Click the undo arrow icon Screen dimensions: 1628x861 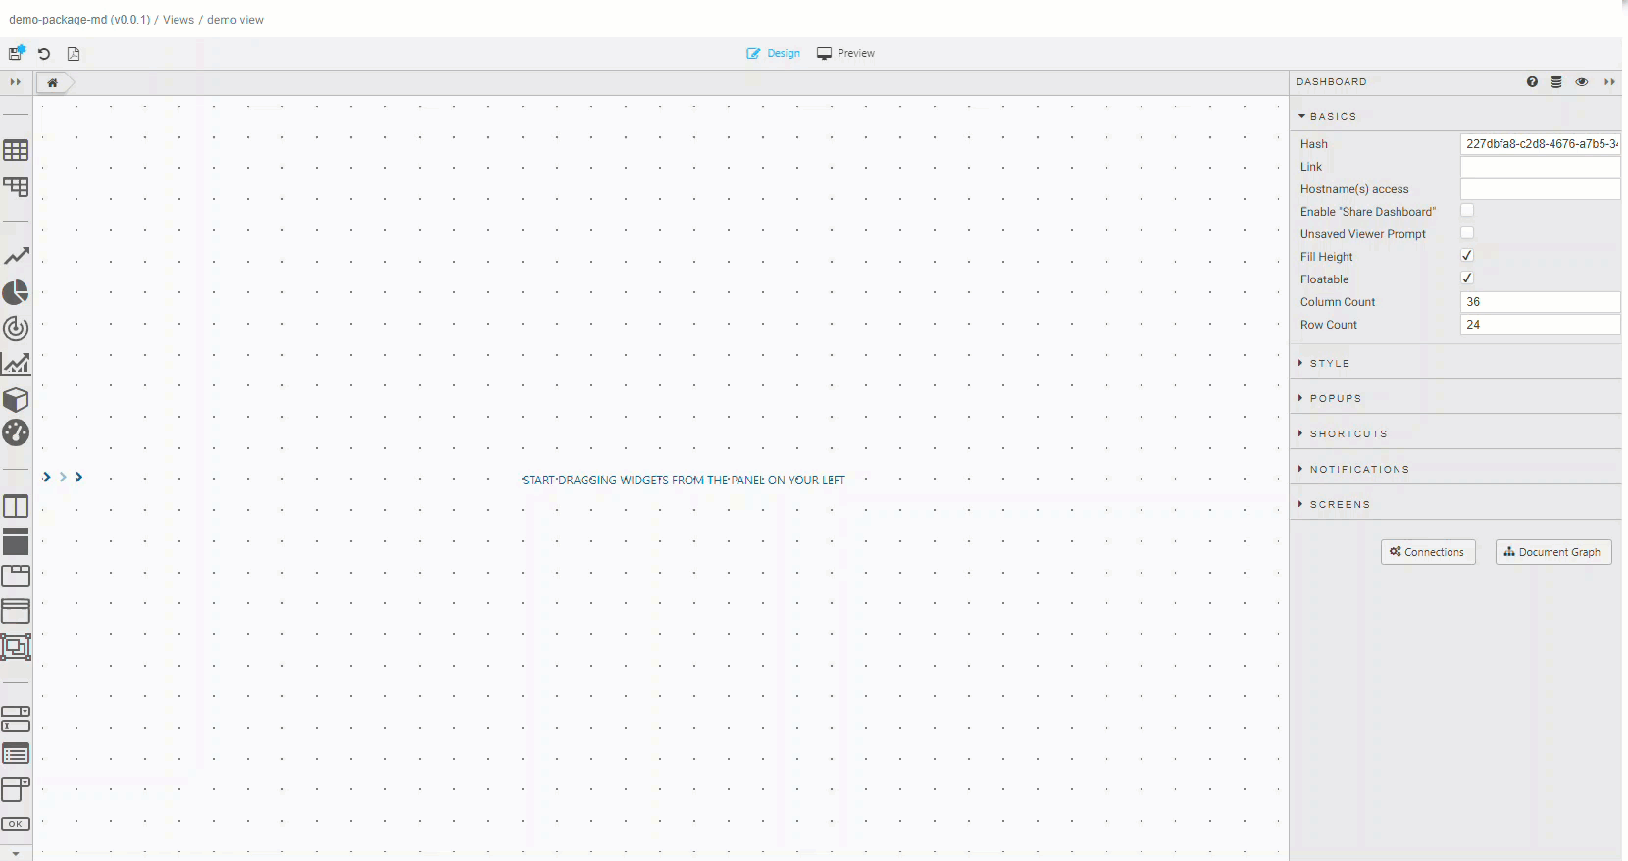click(x=44, y=54)
